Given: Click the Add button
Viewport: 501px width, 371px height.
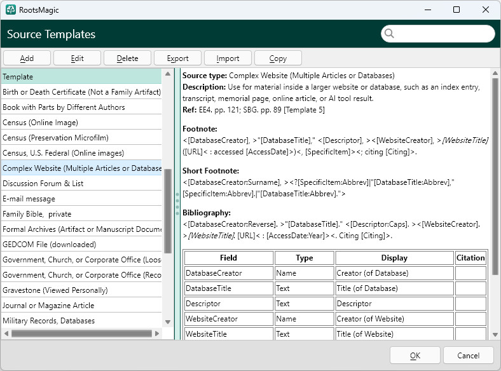Looking at the screenshot, I should 27,58.
